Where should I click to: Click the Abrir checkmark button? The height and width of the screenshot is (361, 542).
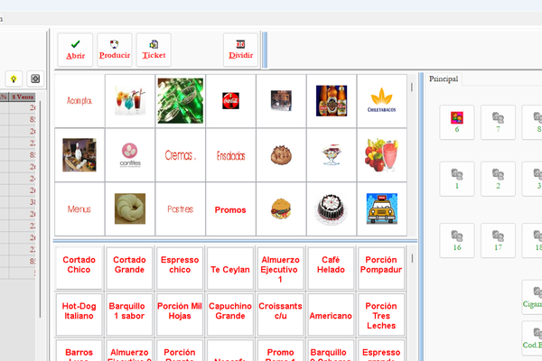(x=75, y=50)
